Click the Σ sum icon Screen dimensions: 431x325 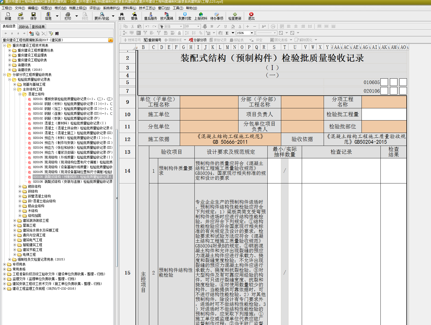227,33
